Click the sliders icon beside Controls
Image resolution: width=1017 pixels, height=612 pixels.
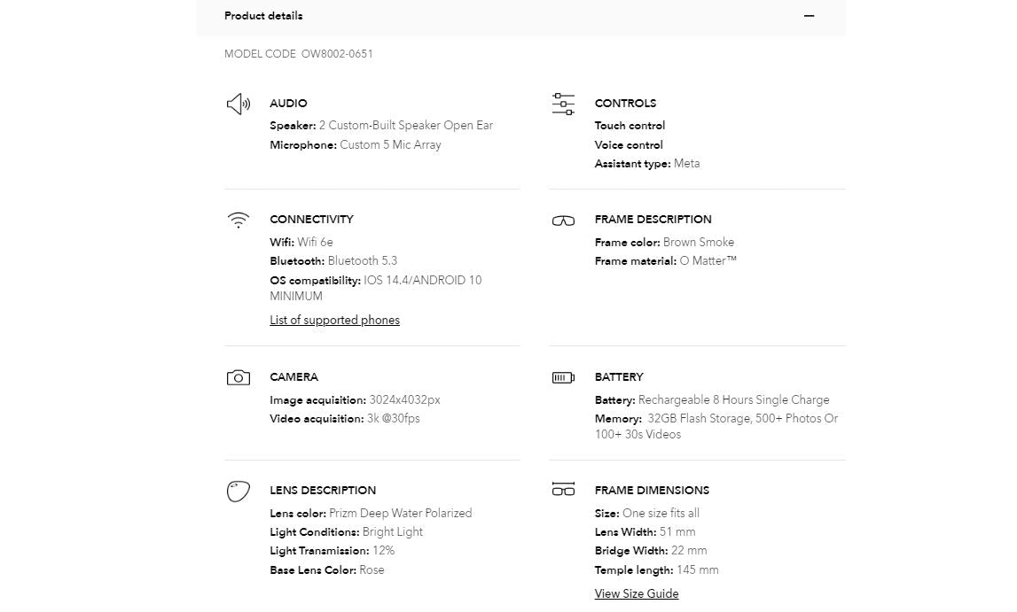563,105
